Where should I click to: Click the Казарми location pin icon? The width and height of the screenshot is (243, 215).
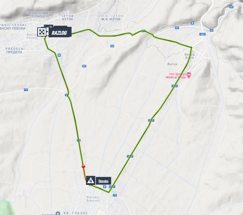pos(58,213)
